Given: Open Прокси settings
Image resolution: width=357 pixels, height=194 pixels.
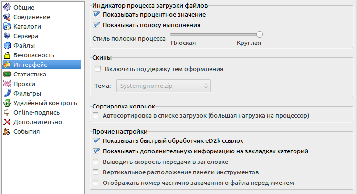Looking at the screenshot, I should coord(24,84).
